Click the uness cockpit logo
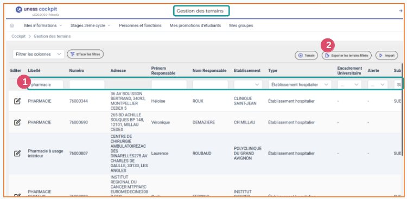Viewport: 407px width, 199px height. coord(36,10)
